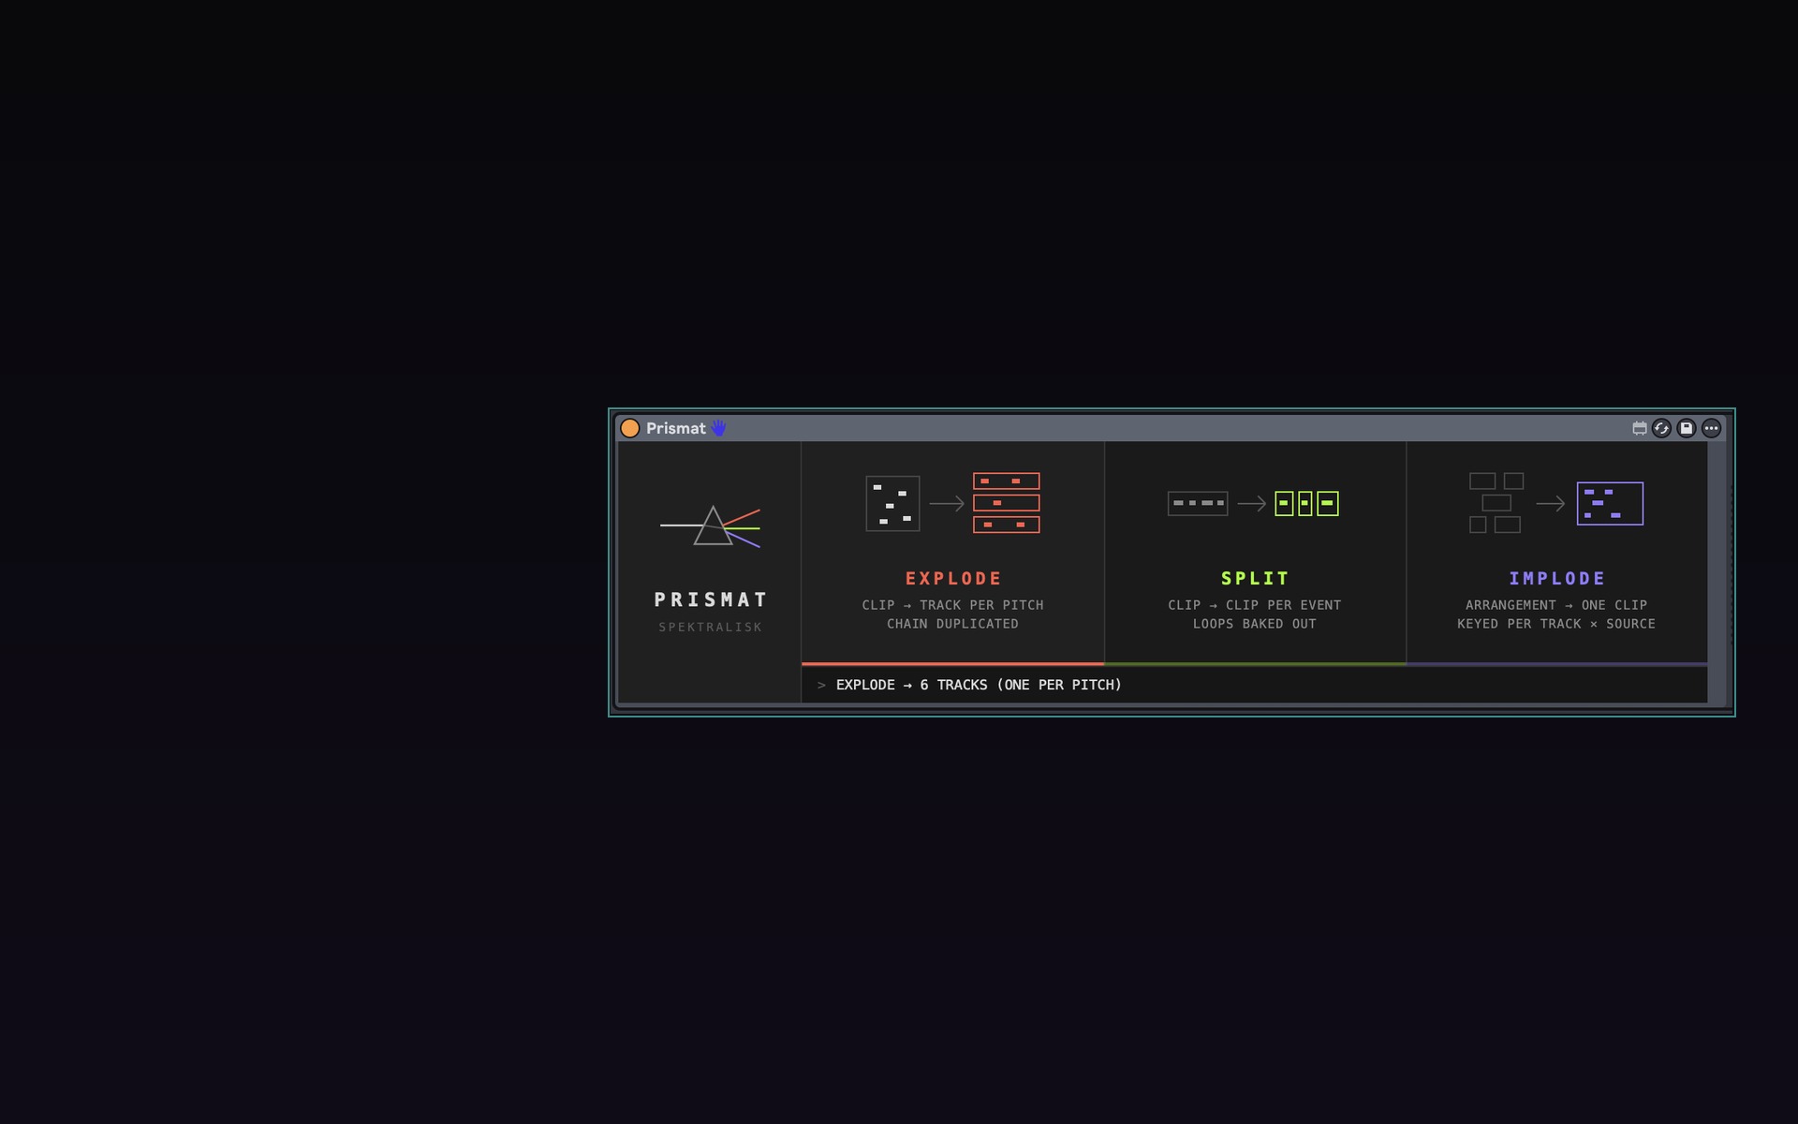Viewport: 1798px width, 1124px height.
Task: Click the PRISMAT logo text
Action: tap(711, 599)
